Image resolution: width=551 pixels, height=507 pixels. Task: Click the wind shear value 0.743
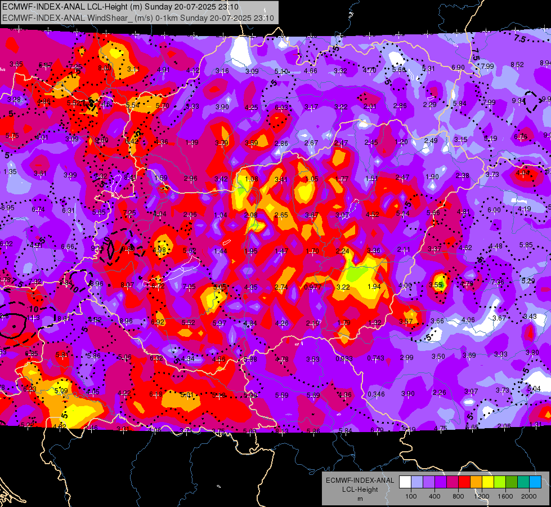coord(375,358)
